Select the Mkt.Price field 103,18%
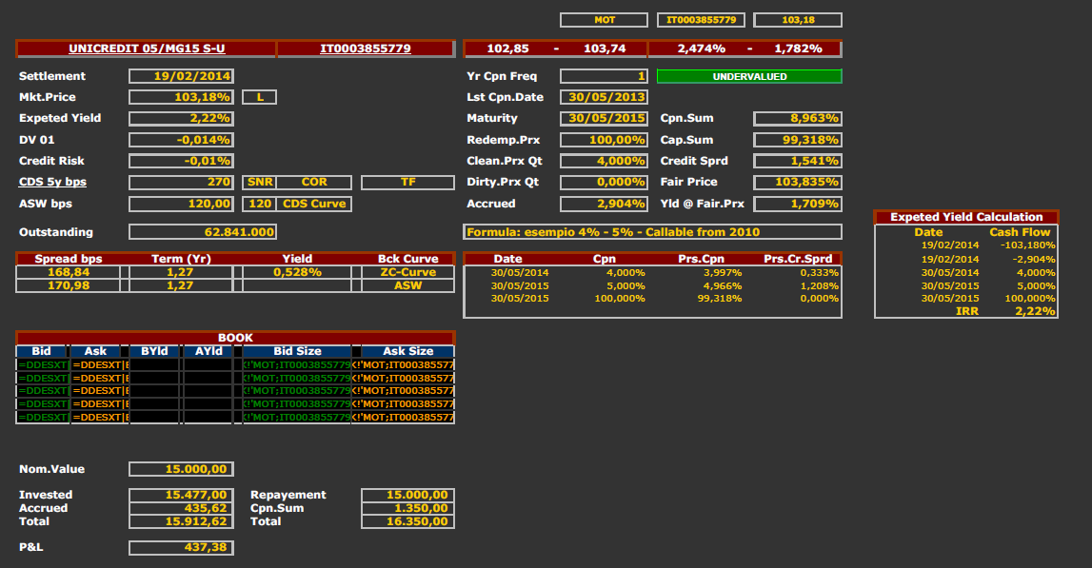Viewport: 1092px width, 568px height. click(x=181, y=97)
